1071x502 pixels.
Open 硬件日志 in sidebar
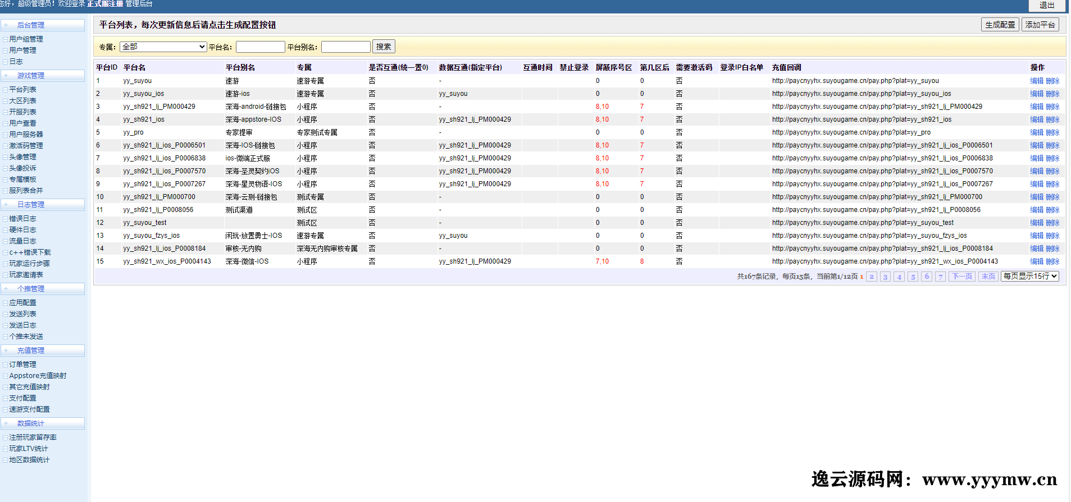pyautogui.click(x=22, y=230)
